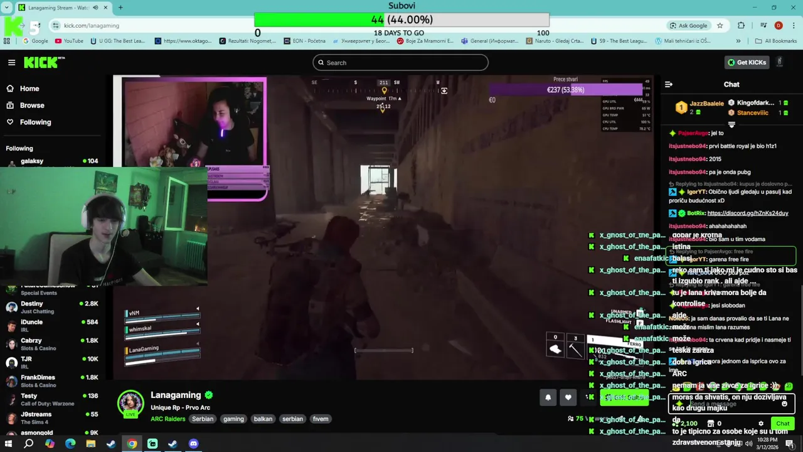Open Discord from the taskbar
Screen dimensions: 803x452
(193, 444)
